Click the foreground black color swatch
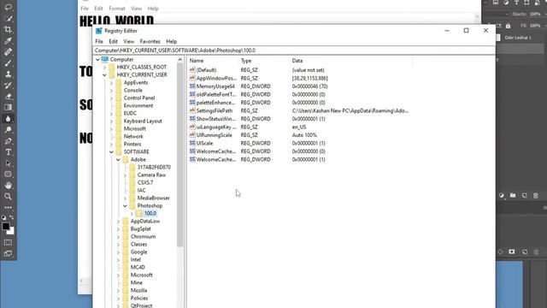 click(x=6, y=226)
